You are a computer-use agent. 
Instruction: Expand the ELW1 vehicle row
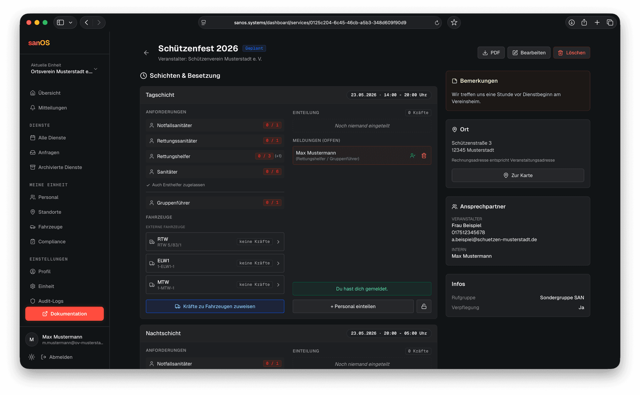pyautogui.click(x=278, y=263)
